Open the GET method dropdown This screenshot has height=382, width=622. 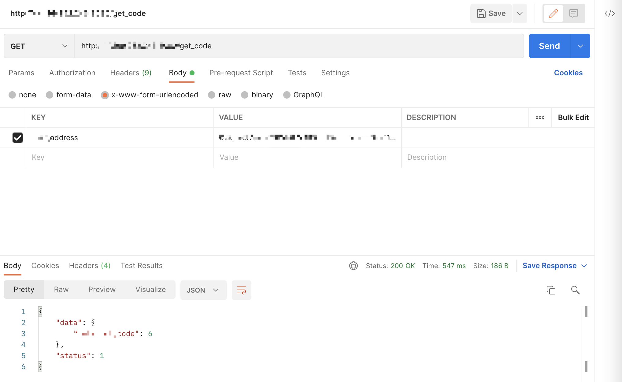[39, 46]
